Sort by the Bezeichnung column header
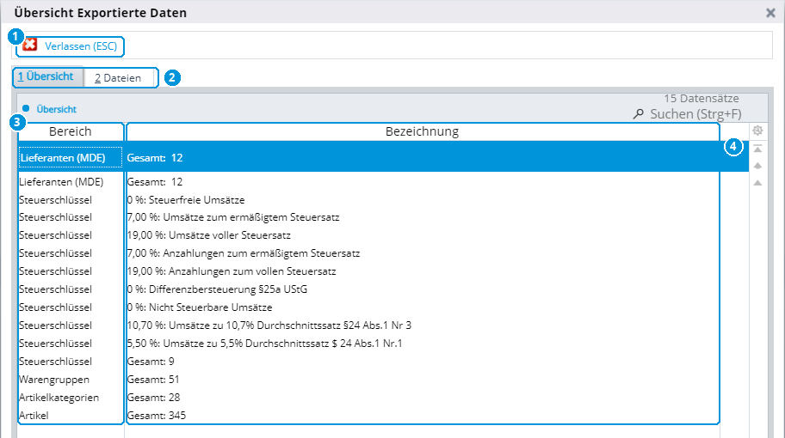Screen dimensions: 785x438 click(422, 131)
